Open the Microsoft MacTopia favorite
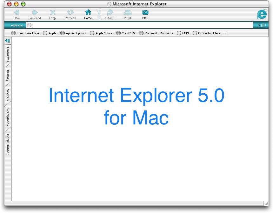 point(156,33)
